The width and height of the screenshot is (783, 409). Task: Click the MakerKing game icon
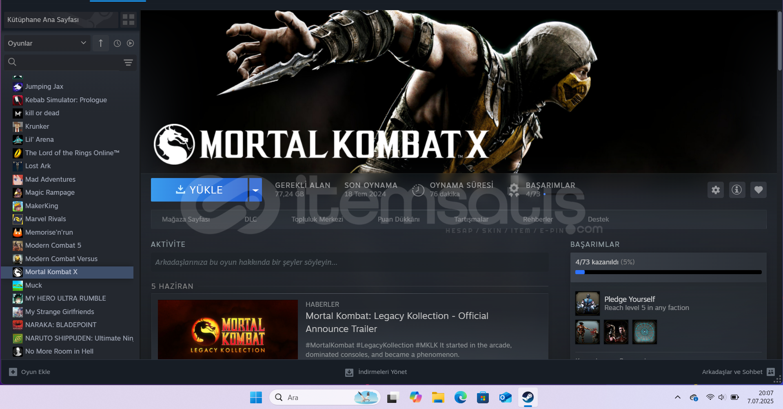tap(18, 206)
